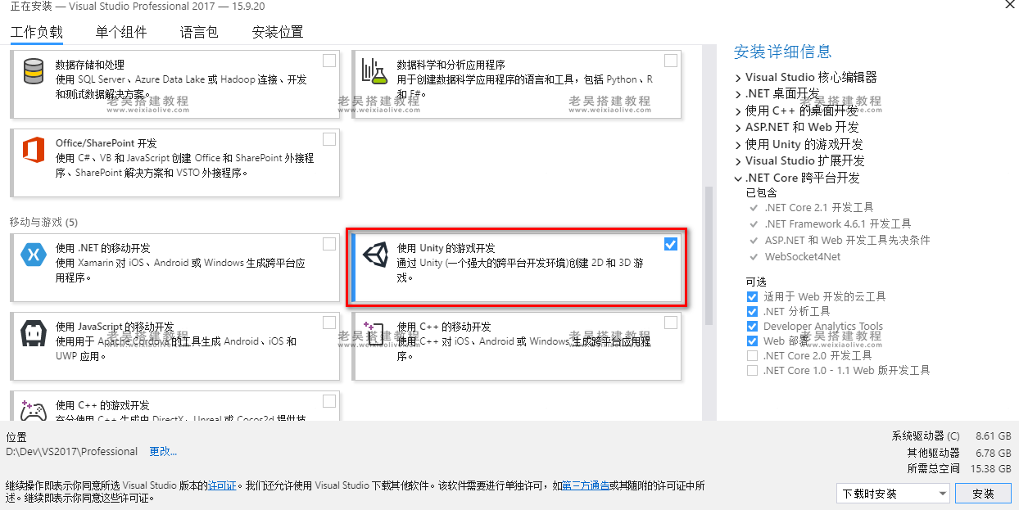Click the 更改 installation path link

click(161, 451)
